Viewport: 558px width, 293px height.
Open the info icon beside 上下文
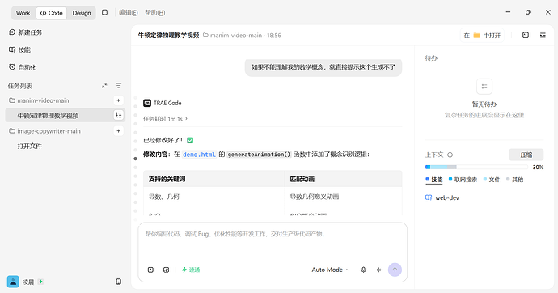pos(450,155)
